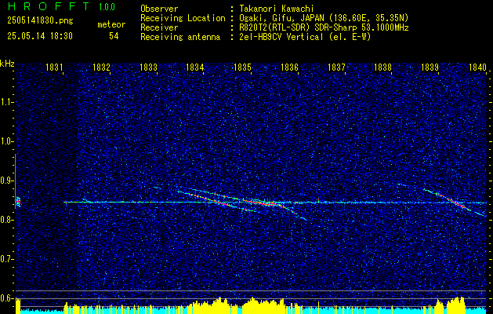This screenshot has width=493, height=314.
Task: Click the 1839 time marker
Action: click(x=430, y=67)
